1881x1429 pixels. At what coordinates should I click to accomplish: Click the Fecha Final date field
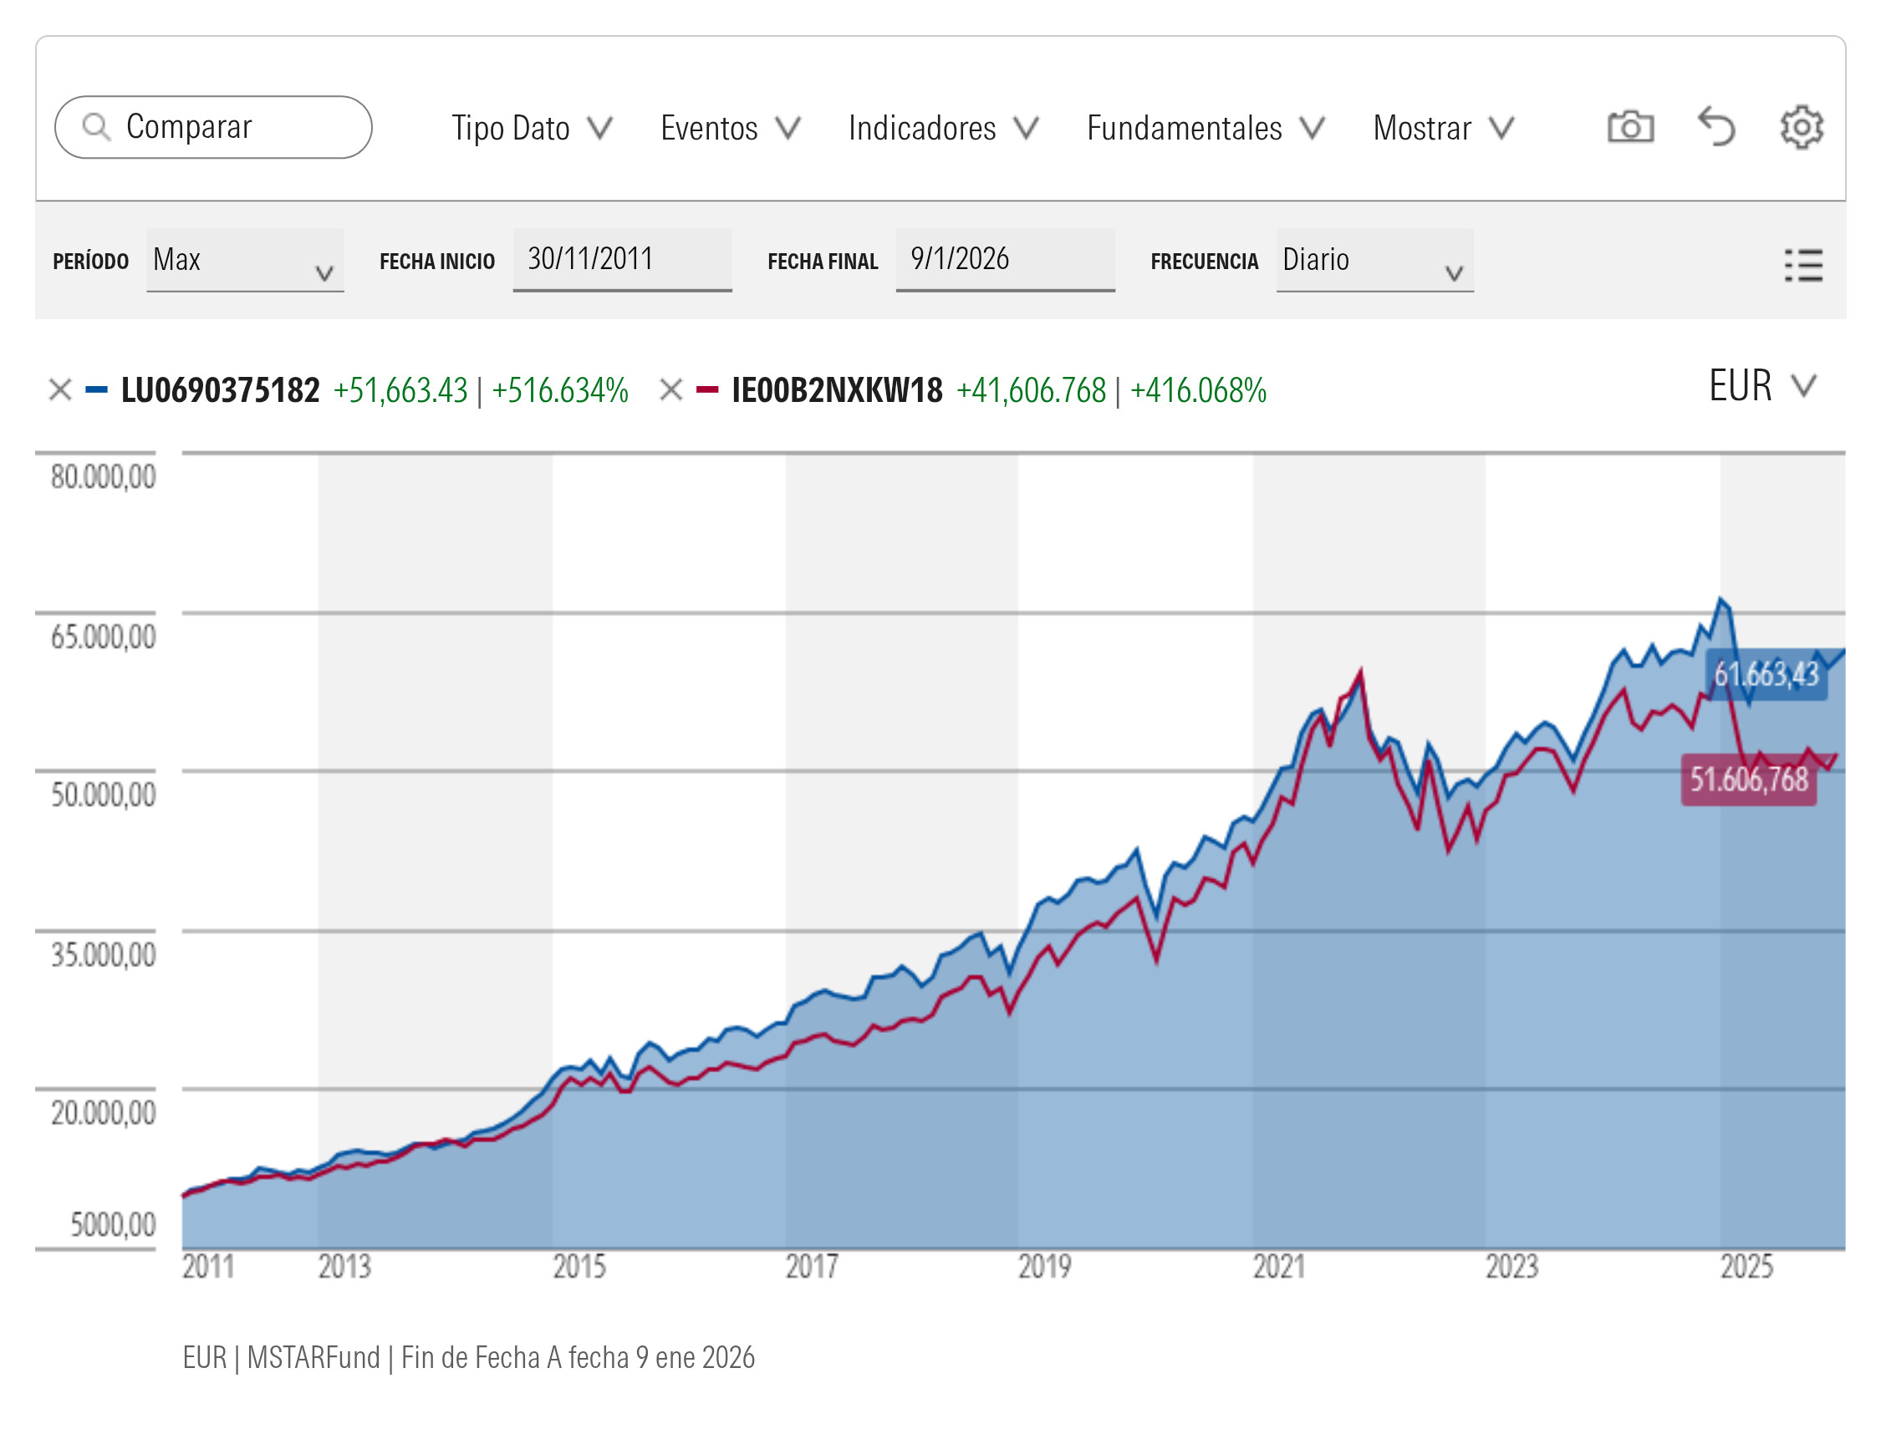1004,259
